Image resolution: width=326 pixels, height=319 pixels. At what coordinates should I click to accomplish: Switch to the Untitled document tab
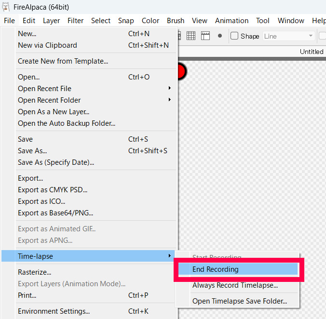tap(312, 52)
